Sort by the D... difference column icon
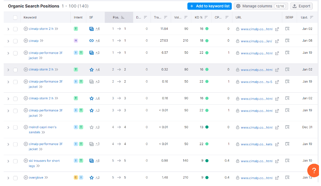The image size is (321, 186). tap(145, 17)
